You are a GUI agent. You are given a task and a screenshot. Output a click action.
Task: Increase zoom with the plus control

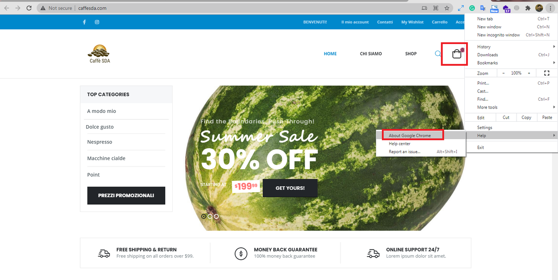click(x=529, y=73)
